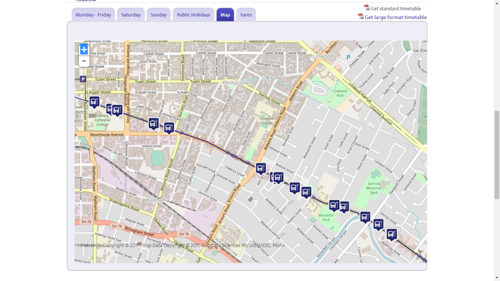Switch to the Monday - Friday tab
The width and height of the screenshot is (500, 281).
pos(93,15)
